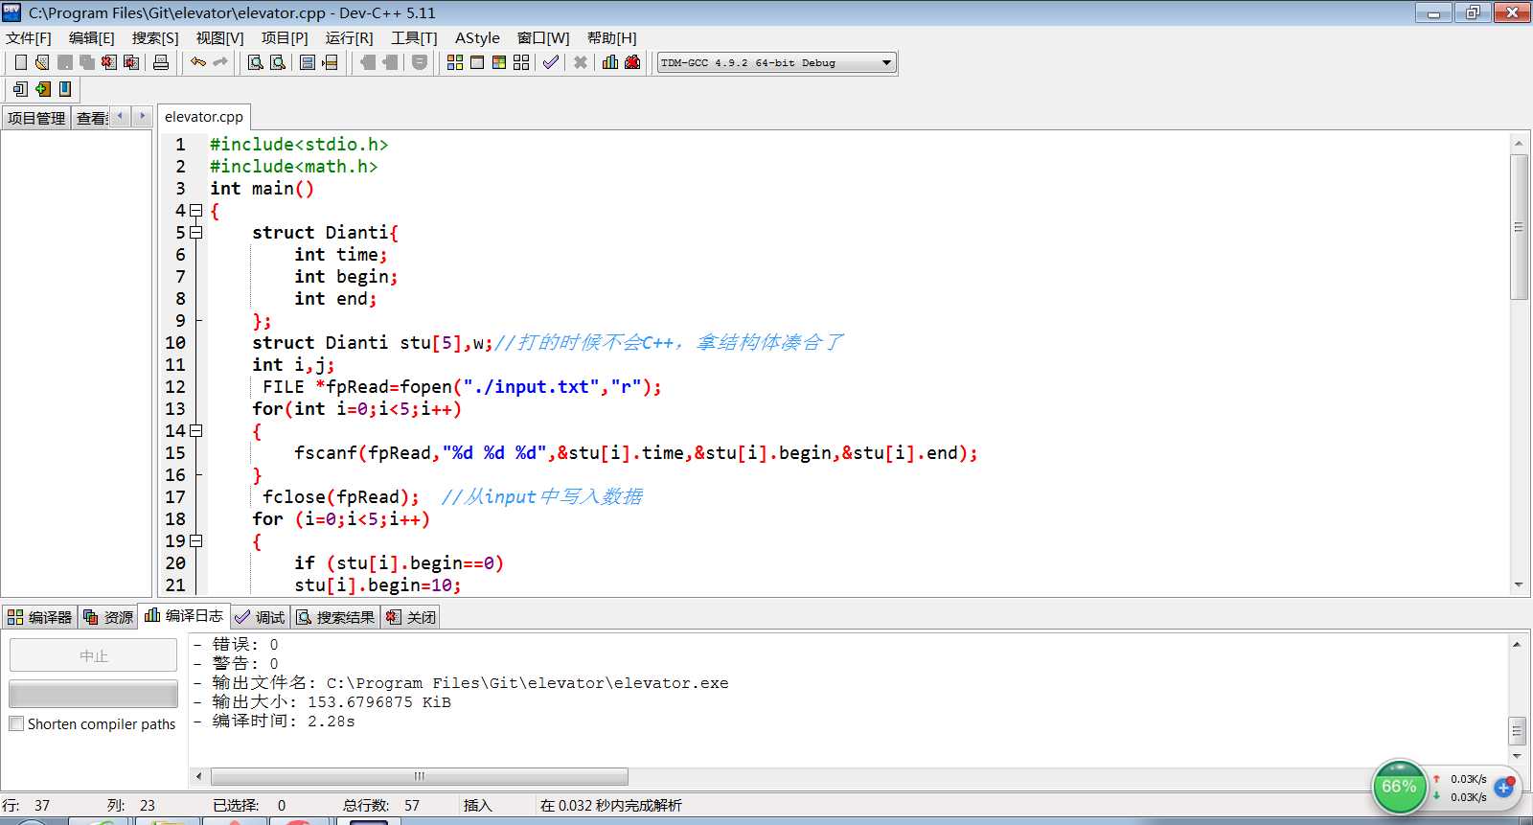Close the current file with the toolbar icon
Screen dimensions: 1533x825
109,62
